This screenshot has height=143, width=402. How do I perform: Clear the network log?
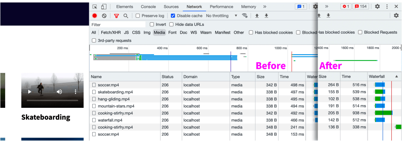(104, 16)
